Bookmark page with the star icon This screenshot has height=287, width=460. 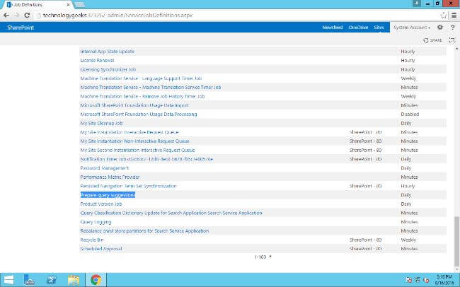444,16
